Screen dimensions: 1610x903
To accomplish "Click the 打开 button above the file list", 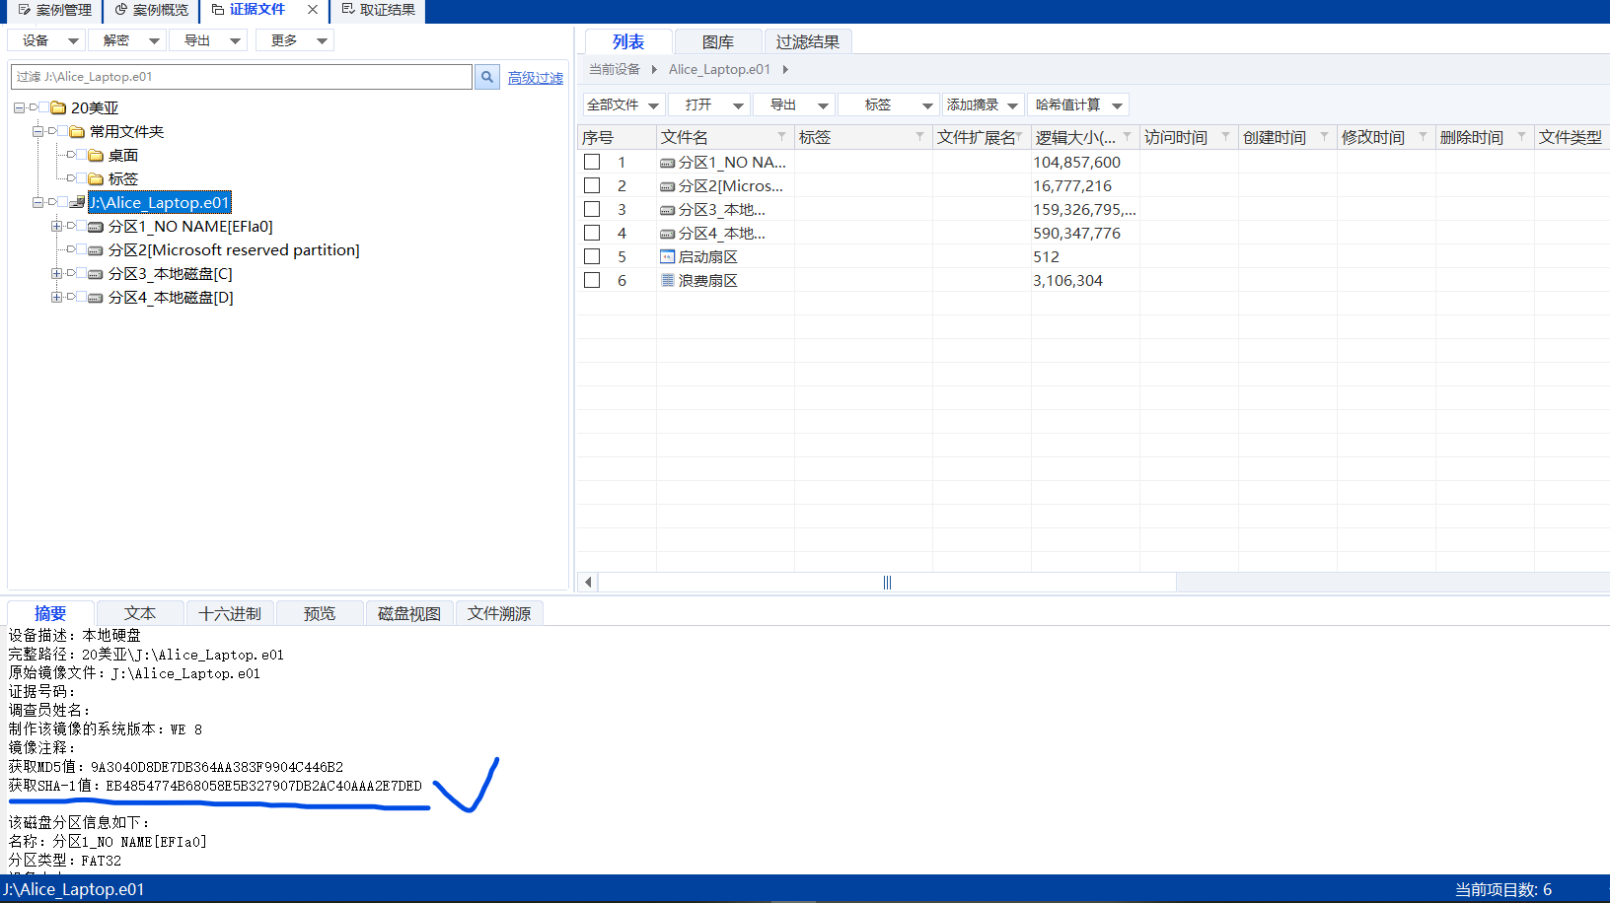I will (708, 104).
